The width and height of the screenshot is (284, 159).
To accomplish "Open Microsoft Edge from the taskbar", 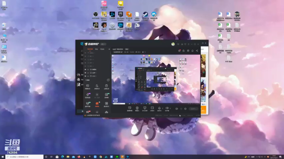I will tap(62, 157).
